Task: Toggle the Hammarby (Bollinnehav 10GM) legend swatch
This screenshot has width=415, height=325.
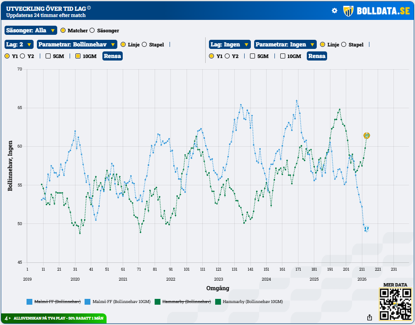Action: (218, 302)
